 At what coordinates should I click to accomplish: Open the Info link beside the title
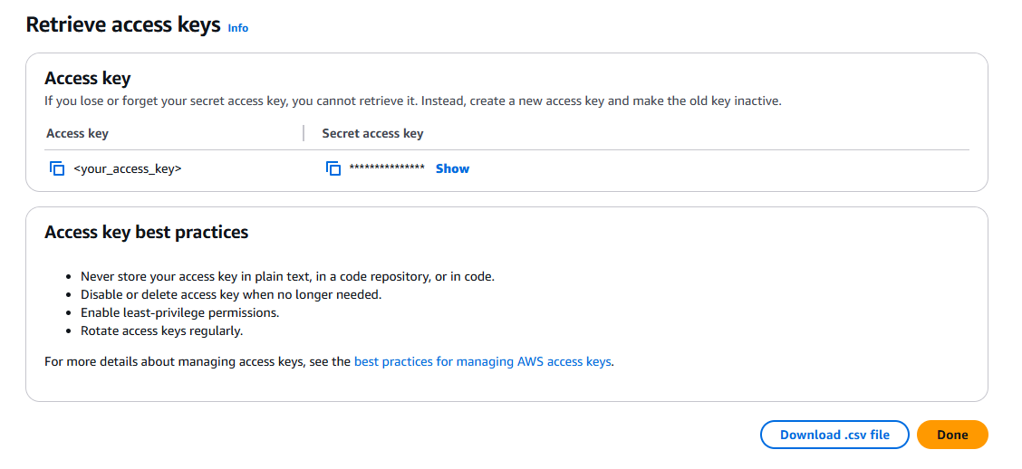tap(238, 28)
